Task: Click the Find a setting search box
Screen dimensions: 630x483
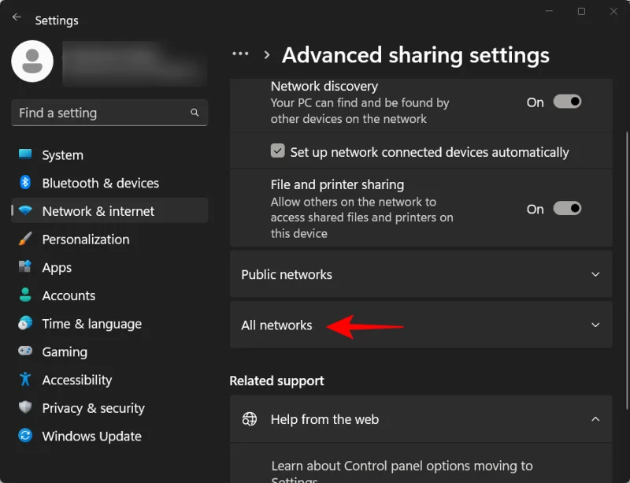Action: (109, 113)
